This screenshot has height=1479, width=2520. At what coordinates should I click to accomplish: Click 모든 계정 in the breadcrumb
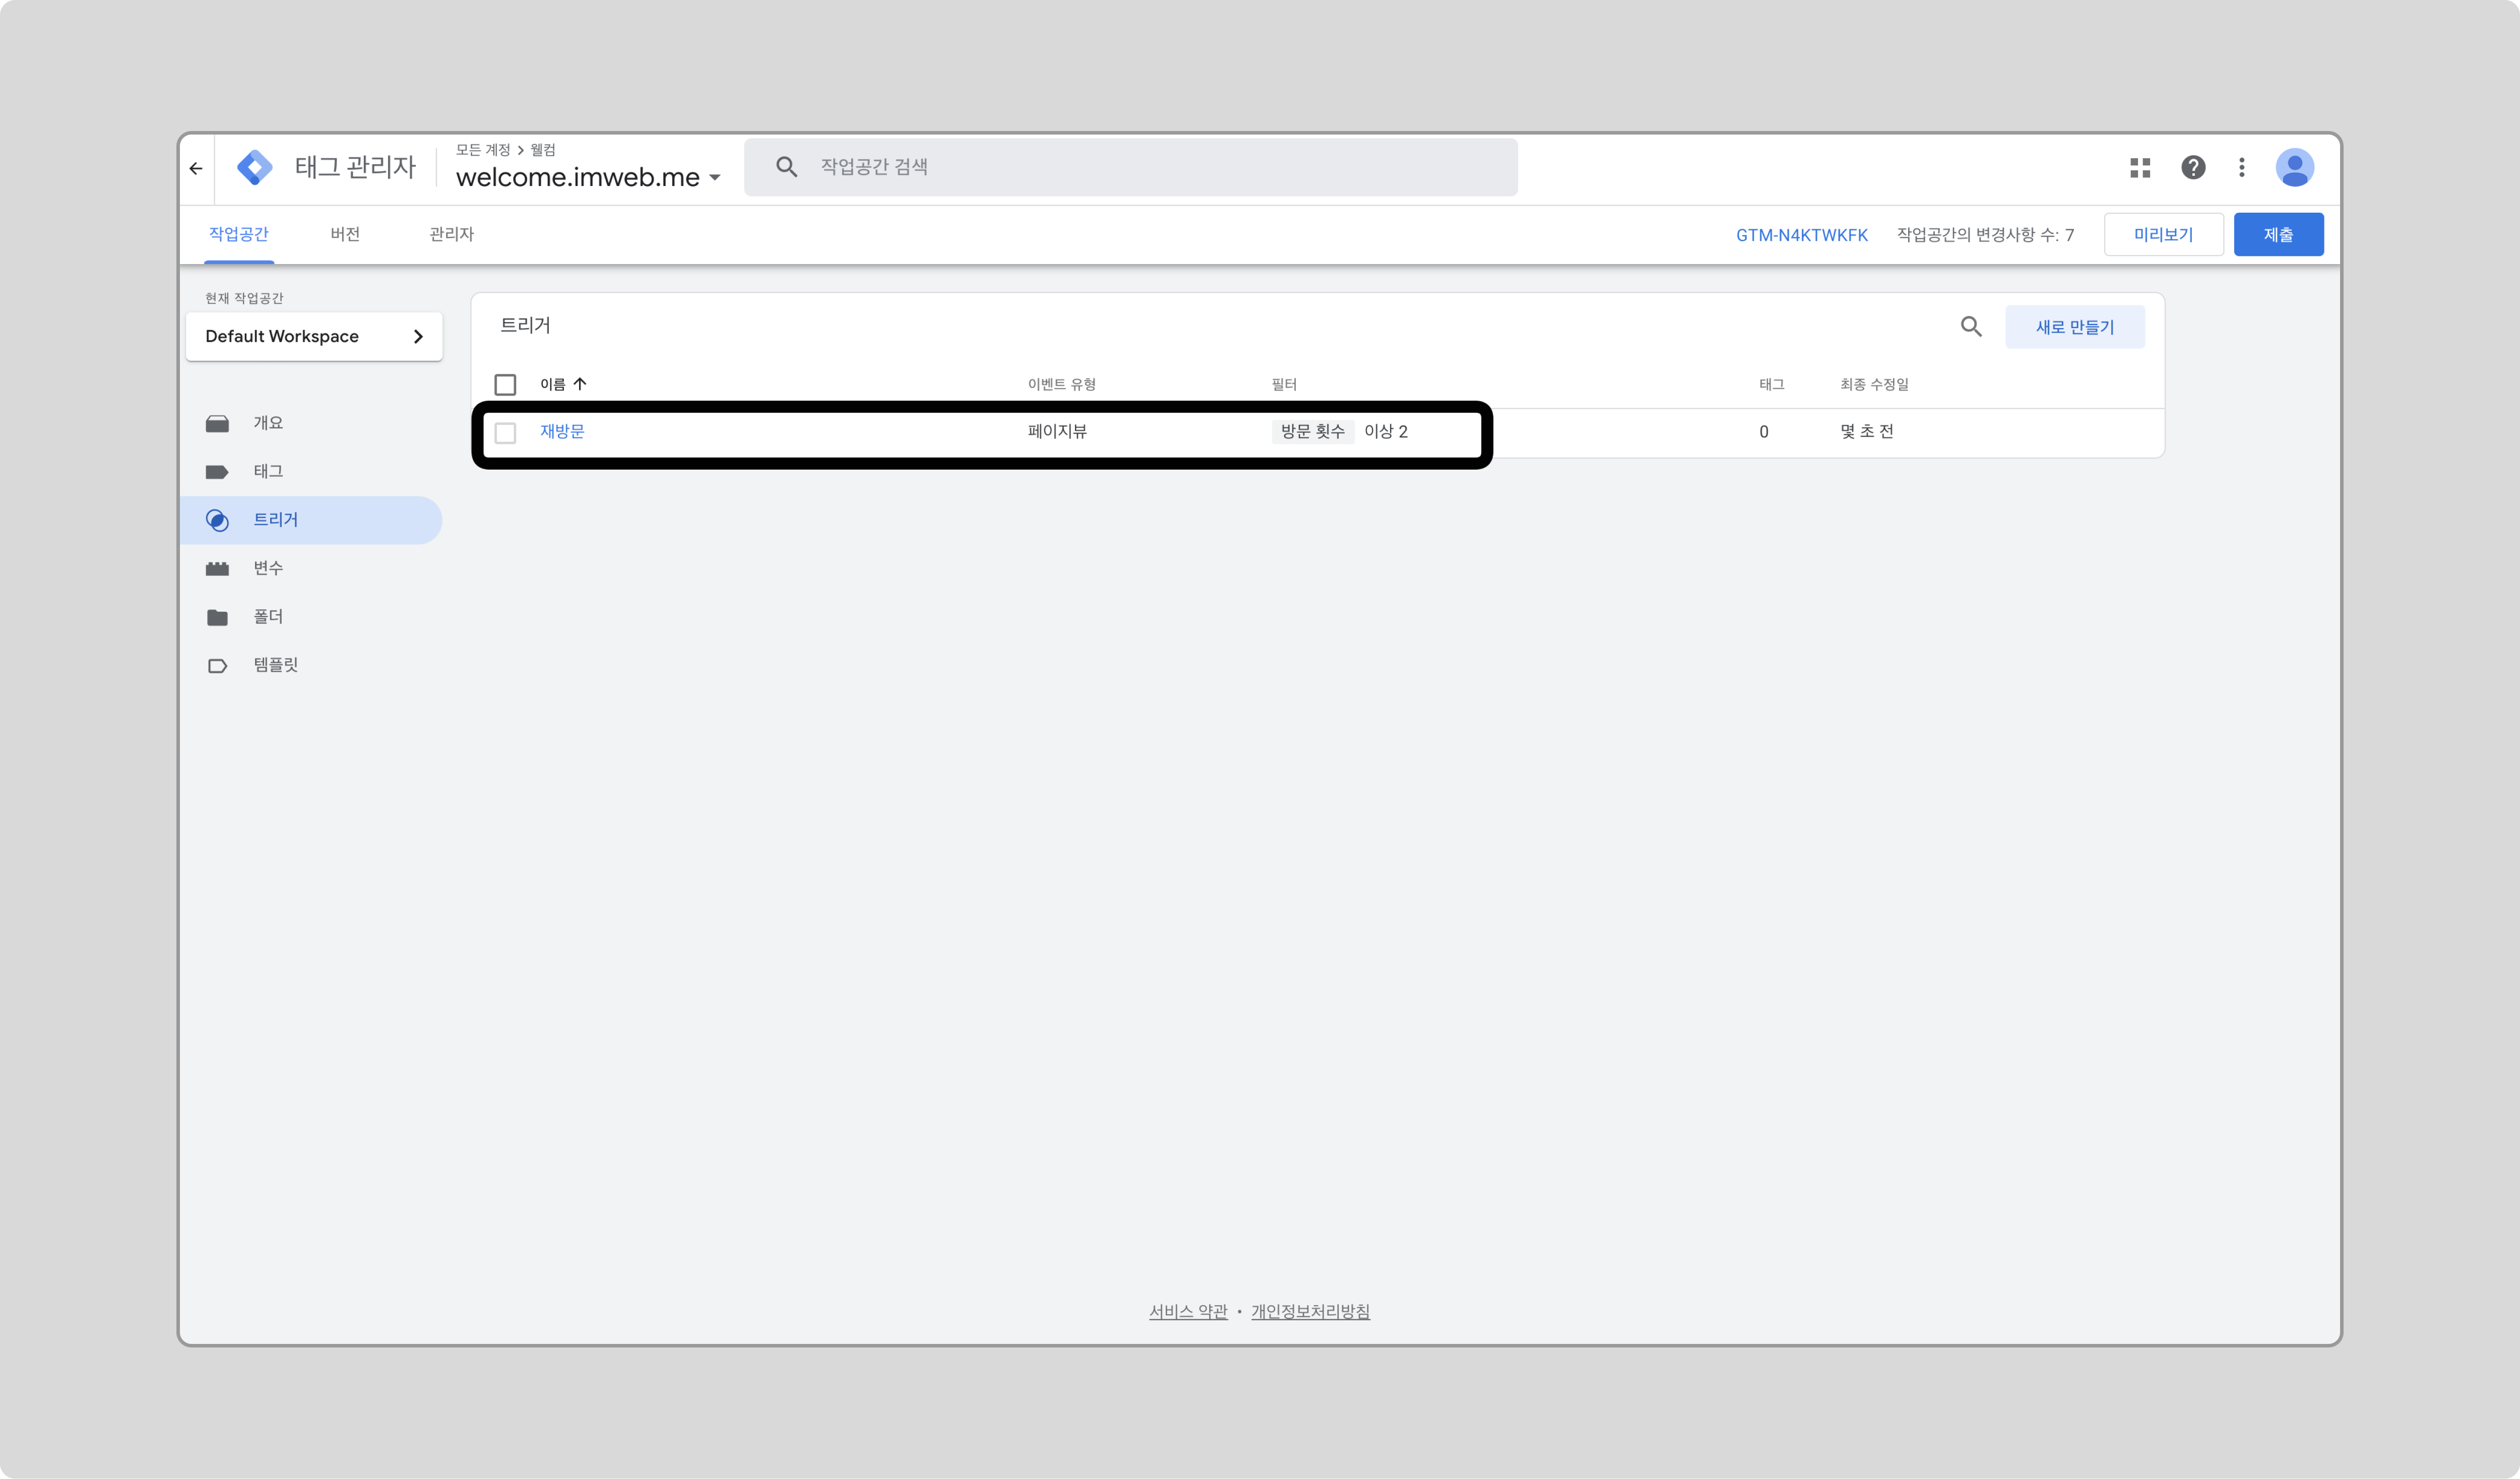point(483,149)
